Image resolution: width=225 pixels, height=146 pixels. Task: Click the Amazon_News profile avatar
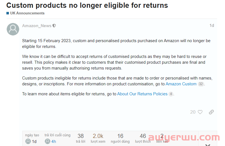[13, 29]
